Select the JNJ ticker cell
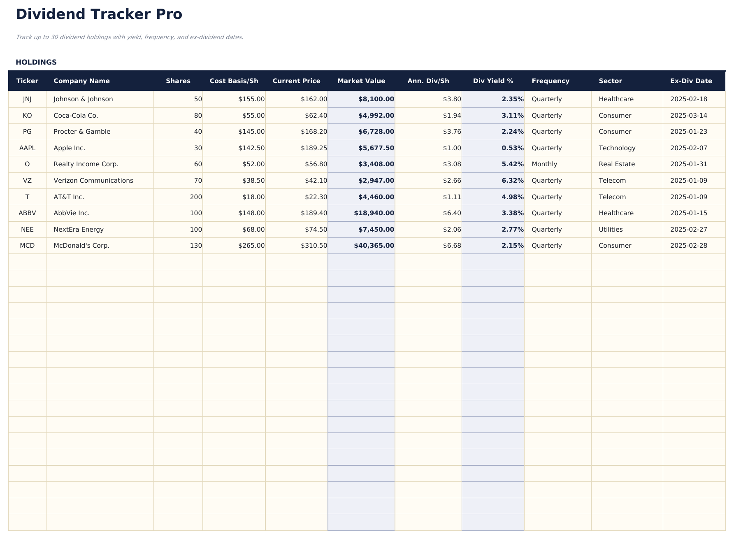734x539 pixels. pos(27,99)
